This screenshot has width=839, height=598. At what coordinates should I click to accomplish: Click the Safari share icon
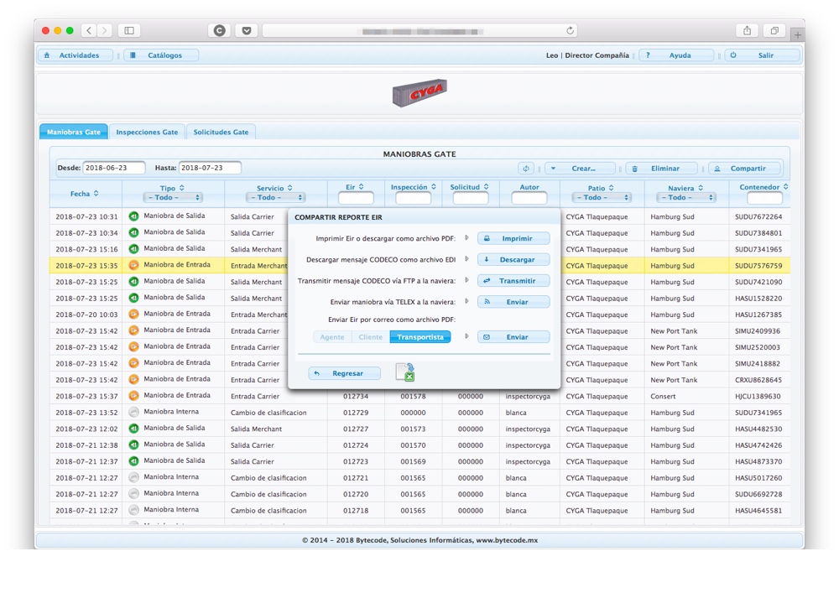[747, 30]
